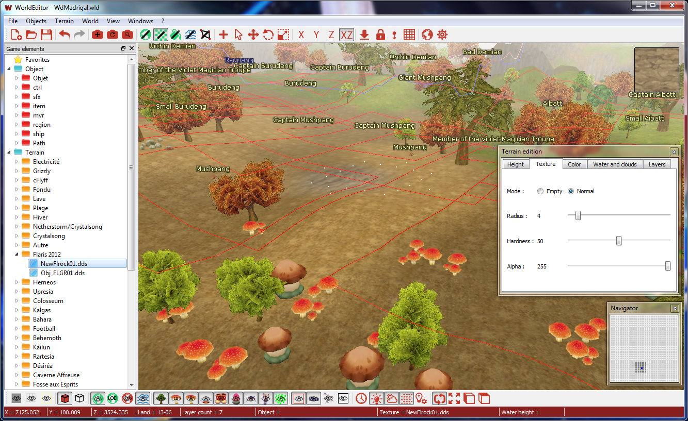Viewport: 688px width, 421px height.
Task: Open the File menu
Action: pyautogui.click(x=13, y=21)
